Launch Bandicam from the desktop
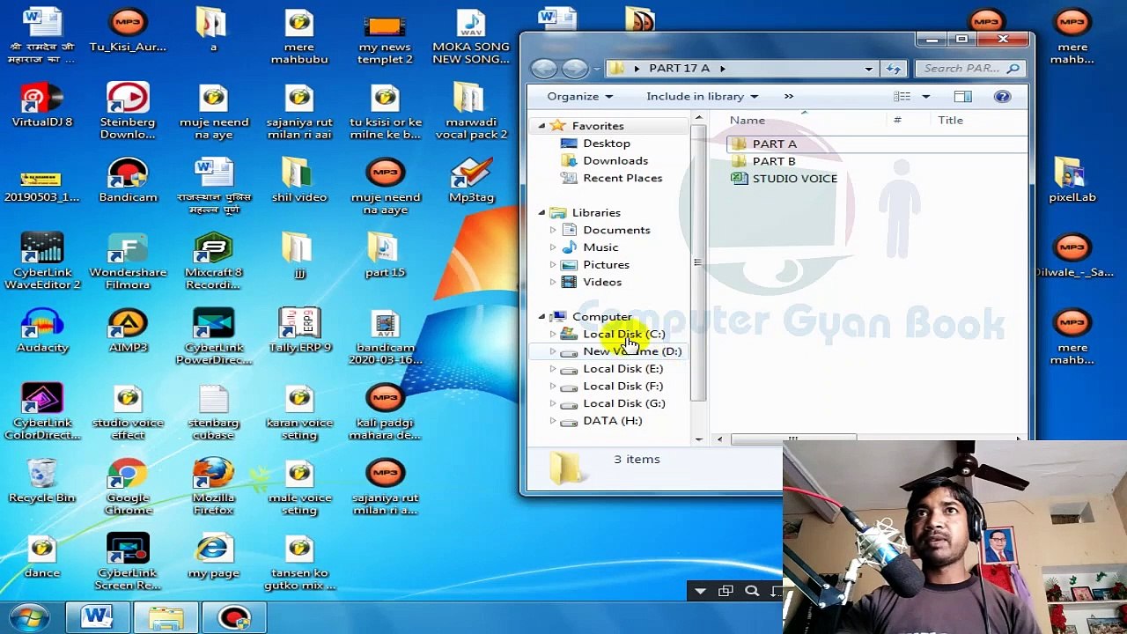Image resolution: width=1127 pixels, height=634 pixels. (128, 181)
